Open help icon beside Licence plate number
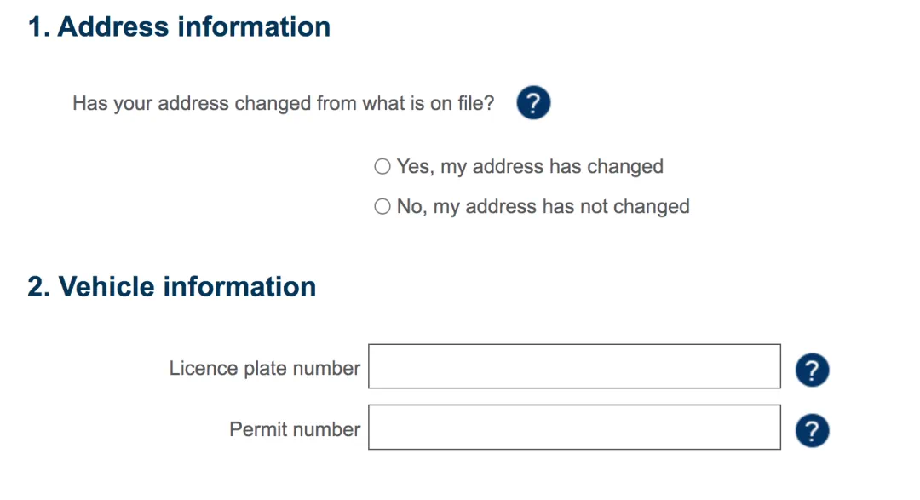The image size is (920, 500). (x=812, y=371)
